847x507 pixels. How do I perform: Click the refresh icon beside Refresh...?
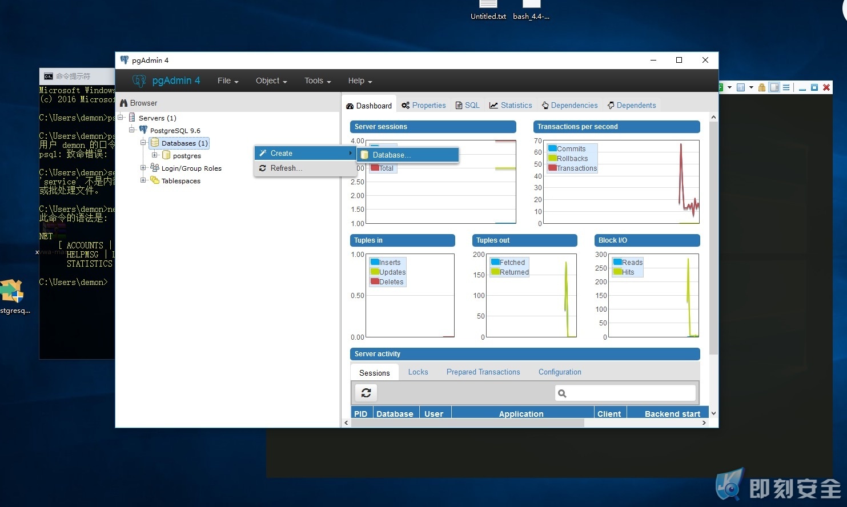click(263, 168)
